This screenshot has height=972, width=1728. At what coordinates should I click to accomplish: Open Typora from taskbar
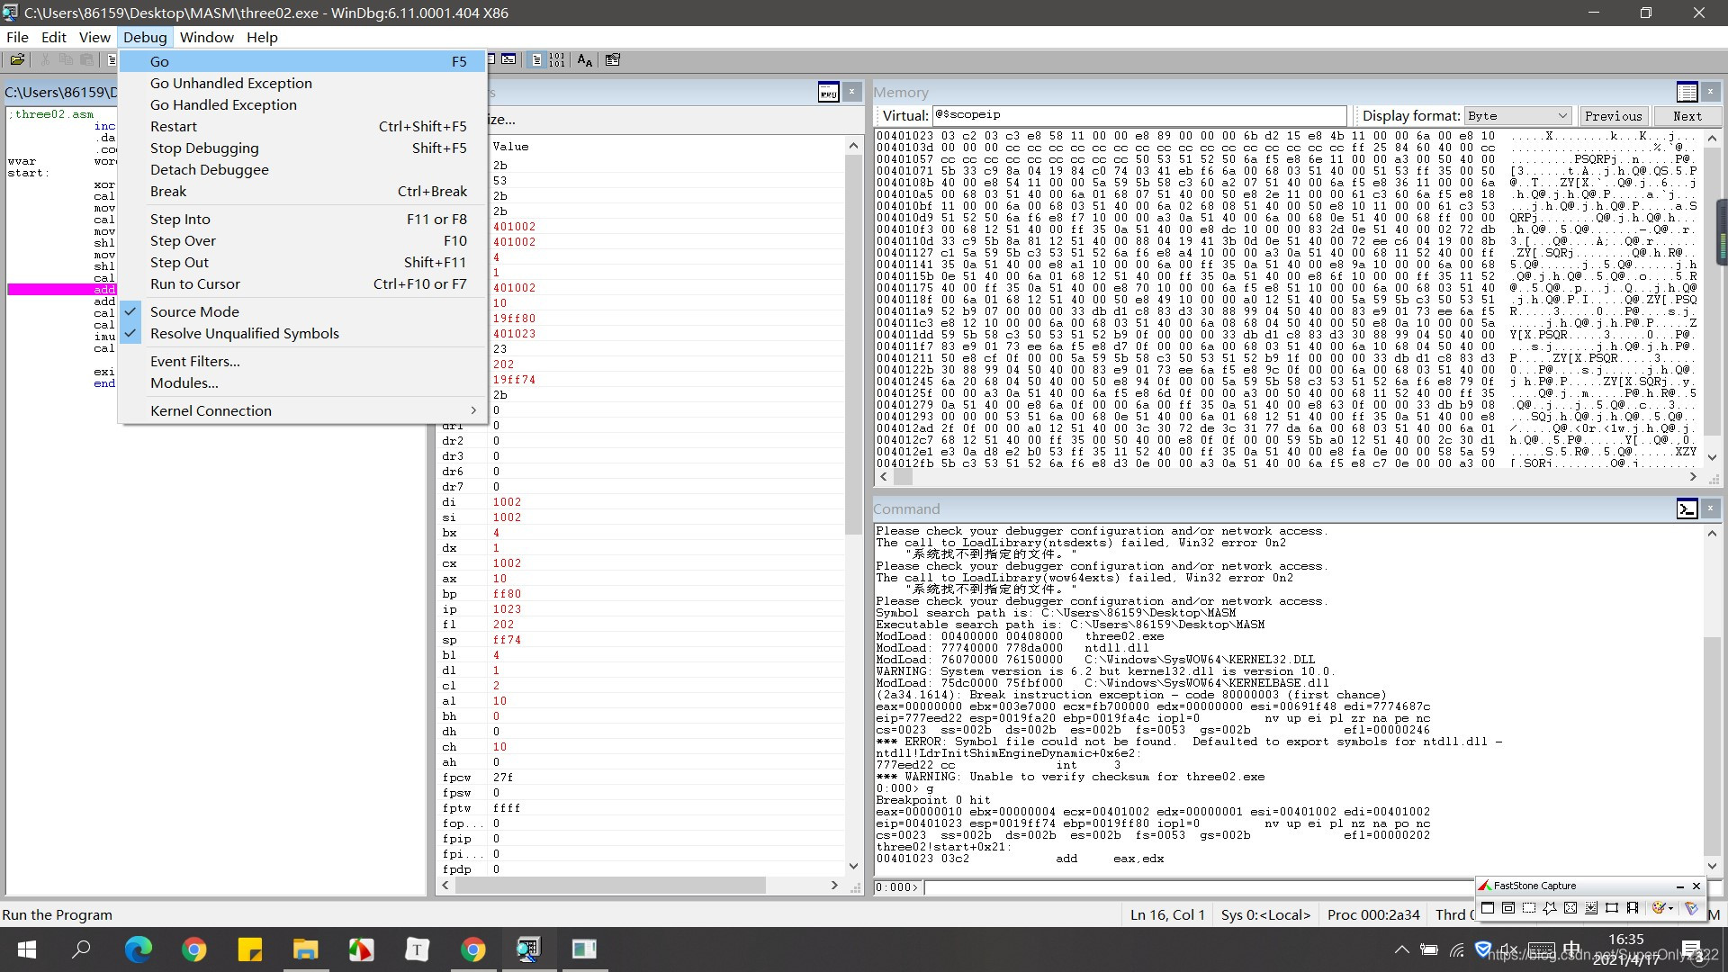pyautogui.click(x=417, y=949)
